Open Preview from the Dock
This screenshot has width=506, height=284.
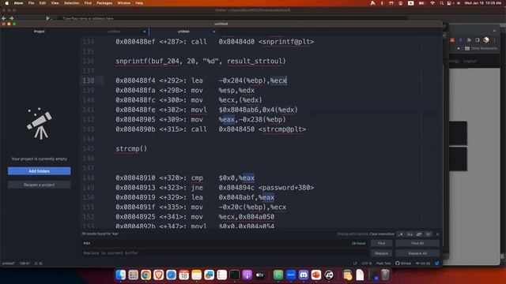209,275
